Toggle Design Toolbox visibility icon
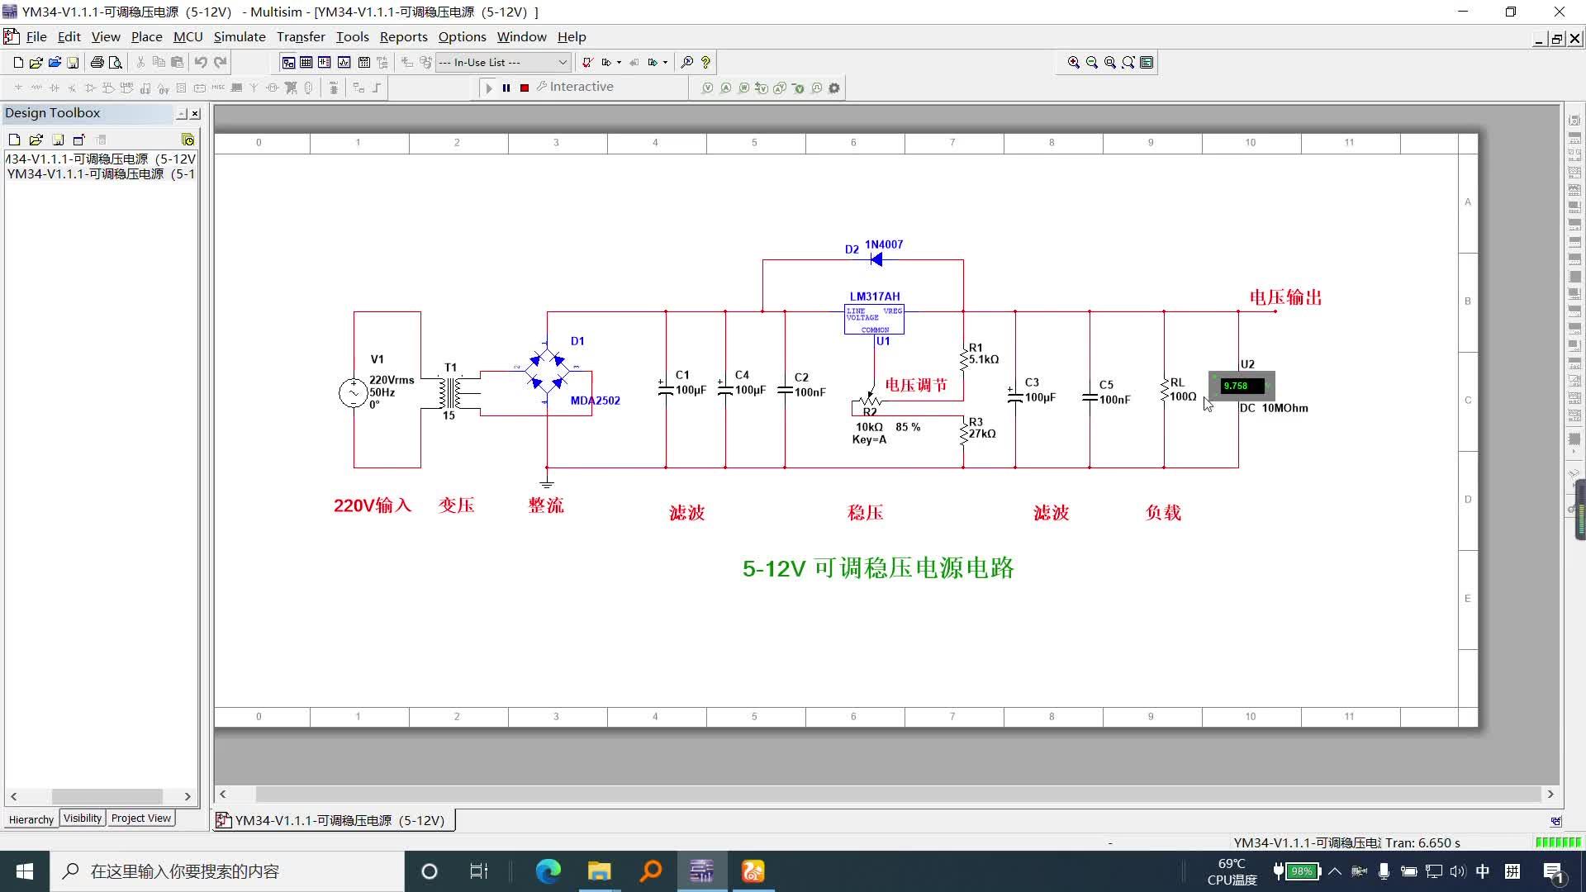Image resolution: width=1586 pixels, height=892 pixels. (x=288, y=62)
